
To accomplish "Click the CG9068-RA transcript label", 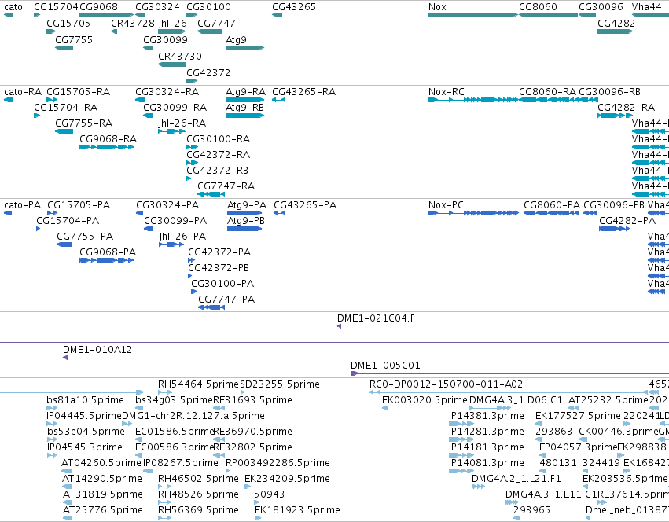I will (x=108, y=139).
